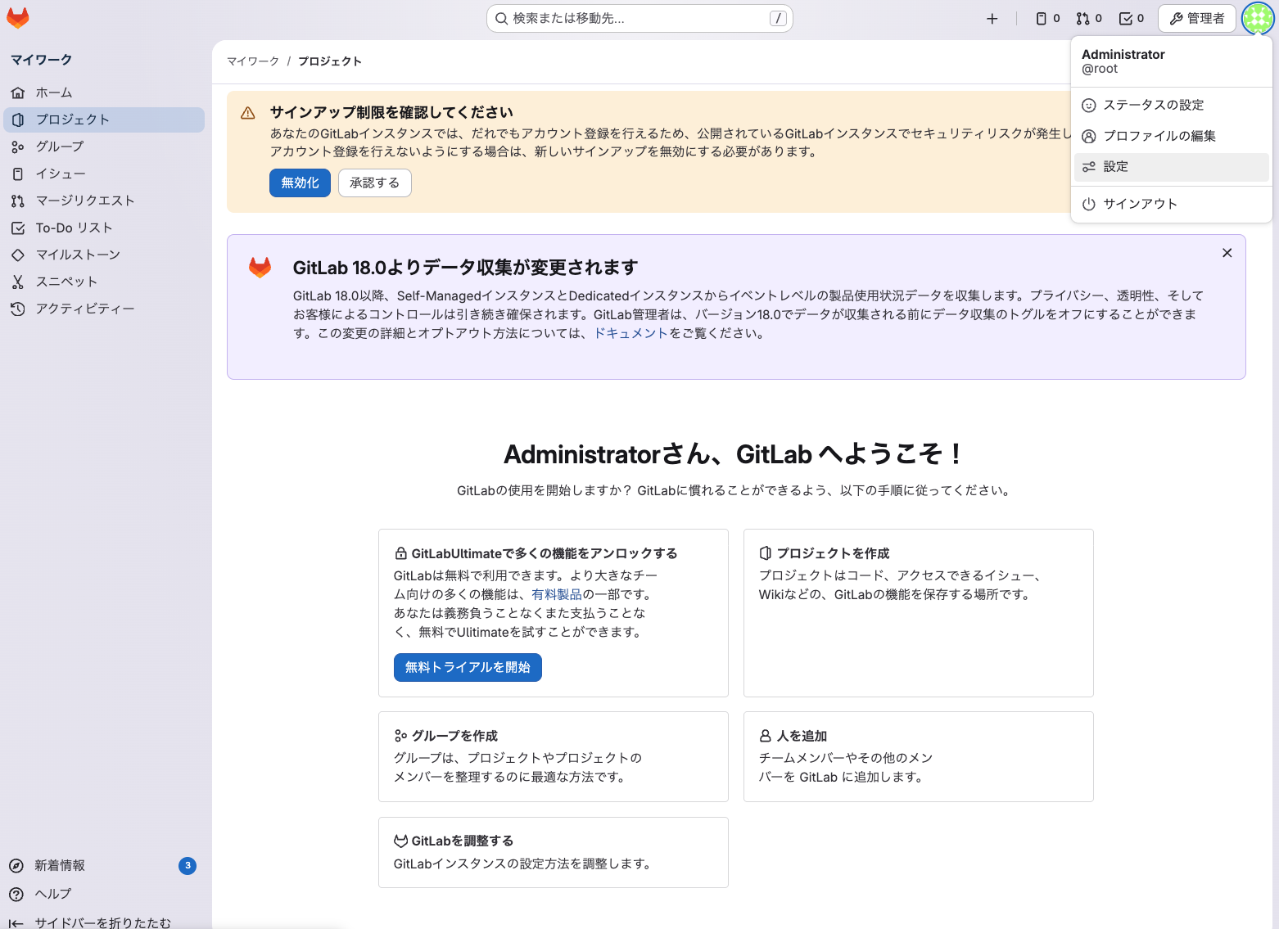Screen dimensions: 1279x929
Task: Click the 無料トライアルを開始 button
Action: [x=467, y=667]
